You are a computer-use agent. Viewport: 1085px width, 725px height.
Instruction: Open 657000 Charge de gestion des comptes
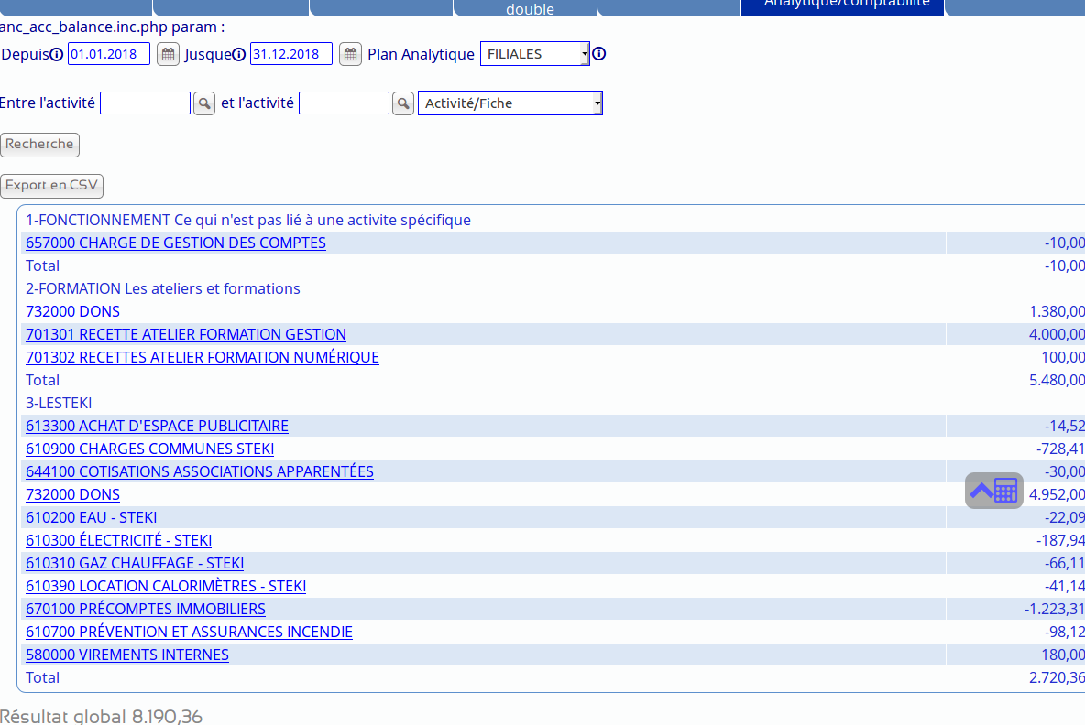[176, 243]
